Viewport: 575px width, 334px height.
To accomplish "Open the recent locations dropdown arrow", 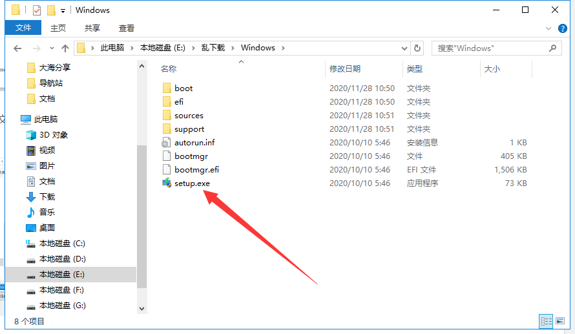I will (51, 48).
